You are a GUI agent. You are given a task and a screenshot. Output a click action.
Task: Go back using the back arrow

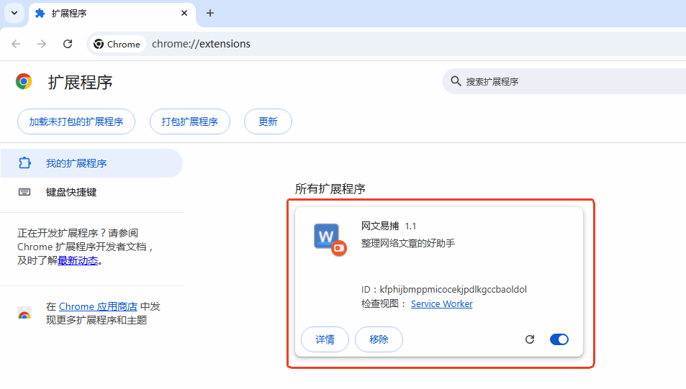coord(17,44)
